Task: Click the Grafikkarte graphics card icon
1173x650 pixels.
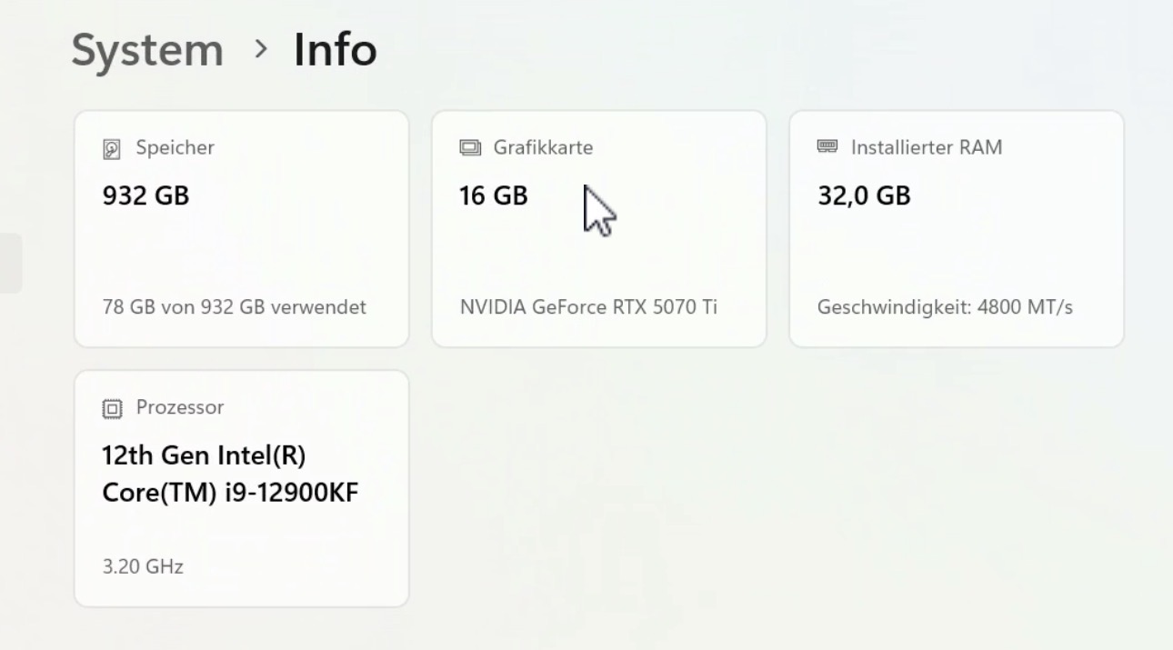Action: coord(469,147)
